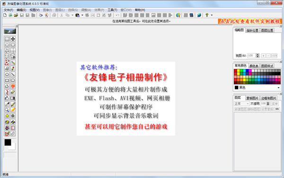Switch to the 颜色表 tab
This screenshot has height=178, width=284.
[254, 66]
